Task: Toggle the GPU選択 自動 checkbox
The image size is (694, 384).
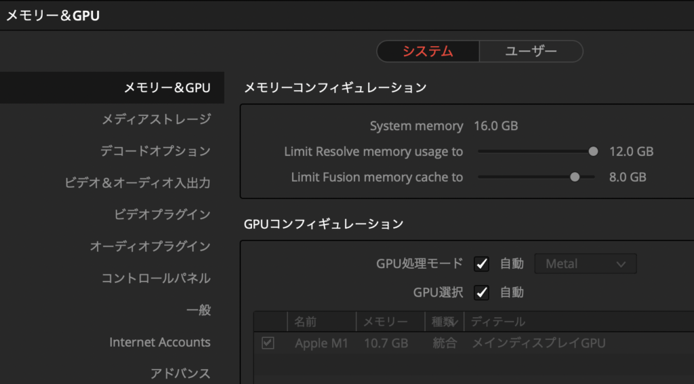Action: click(x=482, y=293)
